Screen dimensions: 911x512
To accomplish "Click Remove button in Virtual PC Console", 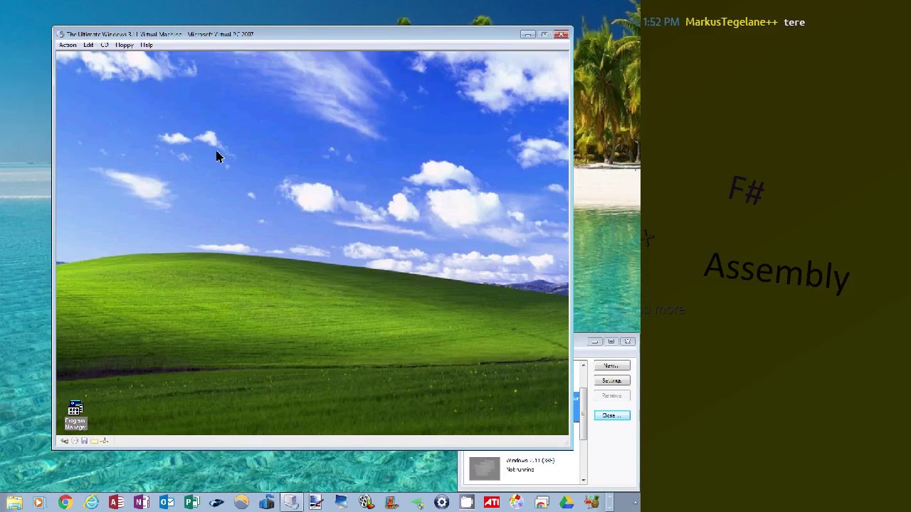I will [611, 395].
